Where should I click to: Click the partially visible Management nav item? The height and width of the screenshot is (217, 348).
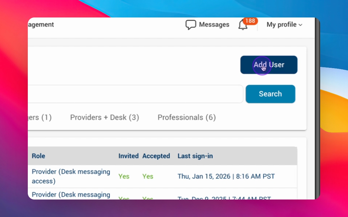(41, 25)
